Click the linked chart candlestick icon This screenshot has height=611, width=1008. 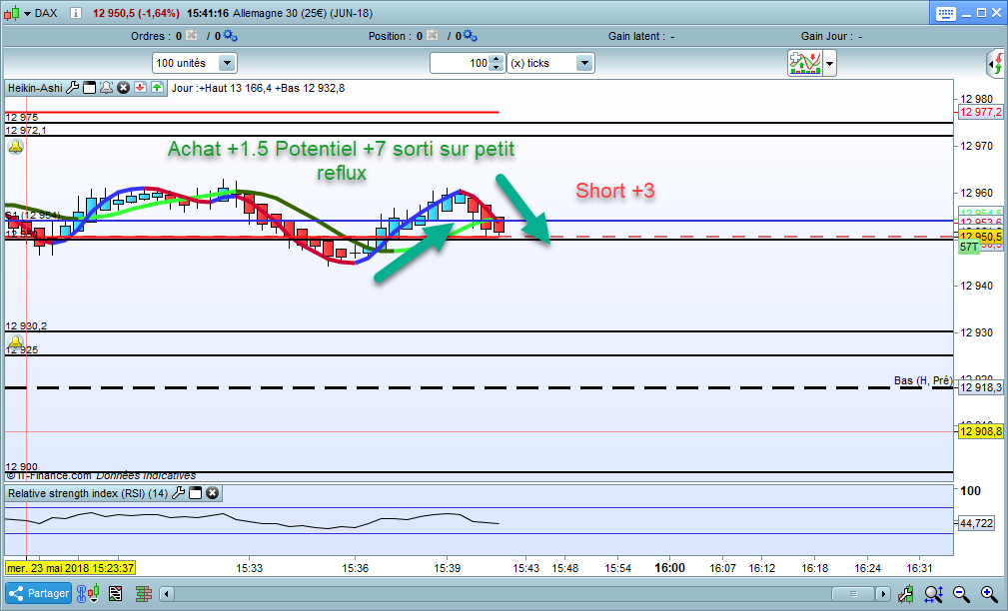pos(88,593)
